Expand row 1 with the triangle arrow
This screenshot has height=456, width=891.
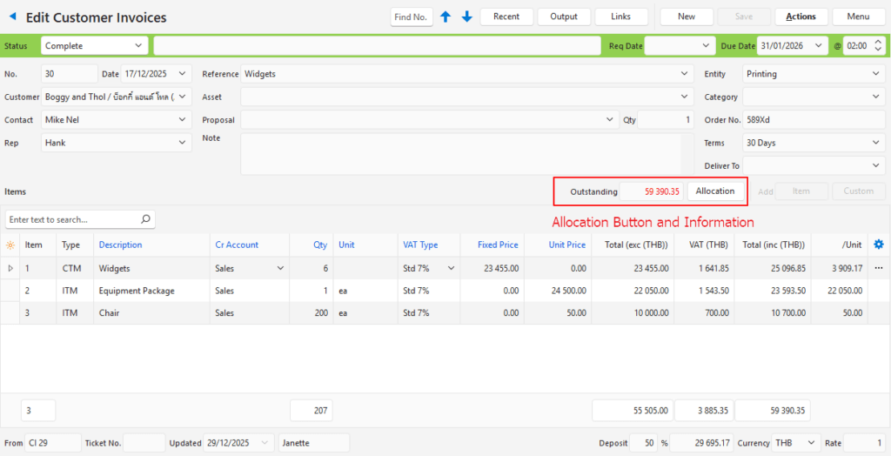pyautogui.click(x=10, y=268)
